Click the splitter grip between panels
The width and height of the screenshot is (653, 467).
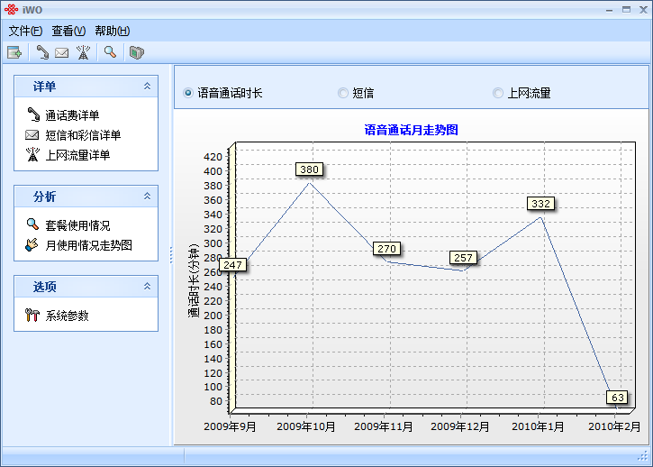[171, 255]
